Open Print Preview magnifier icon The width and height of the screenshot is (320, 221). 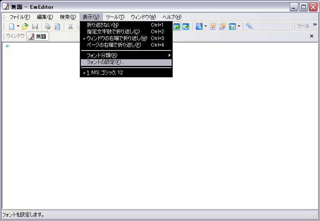click(x=57, y=26)
